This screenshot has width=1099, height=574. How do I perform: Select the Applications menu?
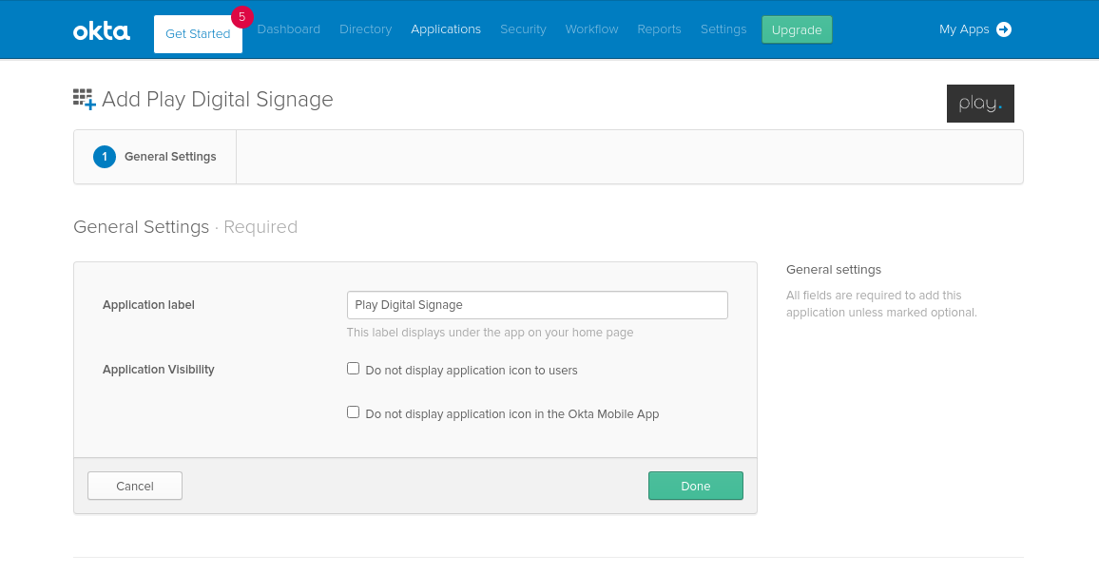[446, 29]
